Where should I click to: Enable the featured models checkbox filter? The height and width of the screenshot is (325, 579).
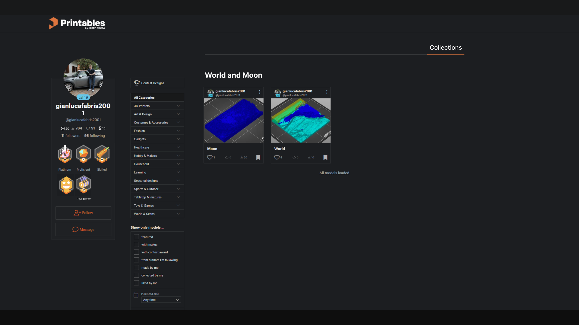pyautogui.click(x=136, y=237)
